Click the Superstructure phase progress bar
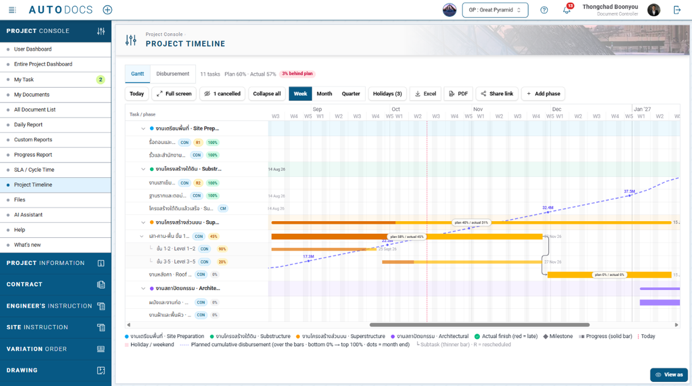 (x=471, y=222)
